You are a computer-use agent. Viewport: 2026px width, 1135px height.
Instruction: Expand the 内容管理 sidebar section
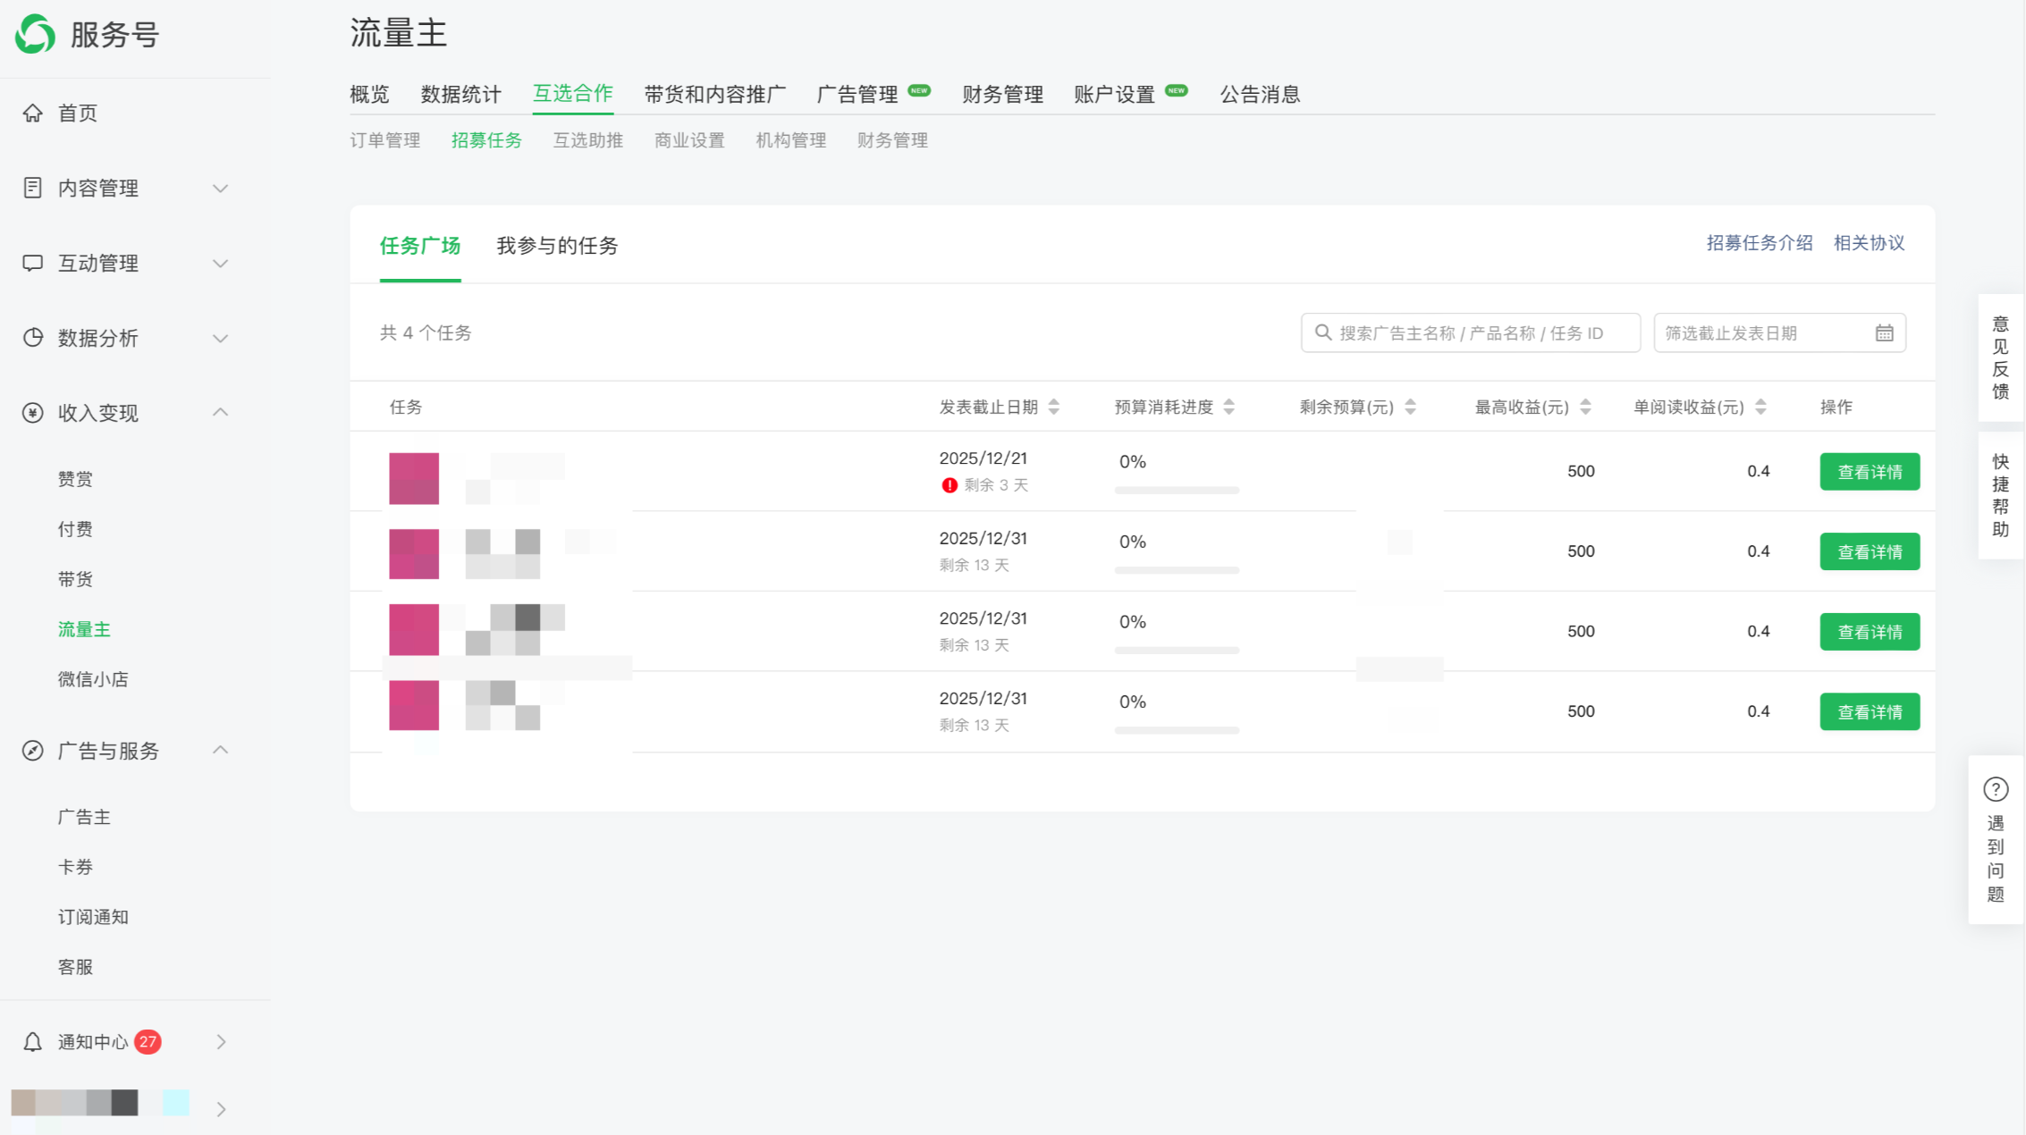[x=220, y=188]
